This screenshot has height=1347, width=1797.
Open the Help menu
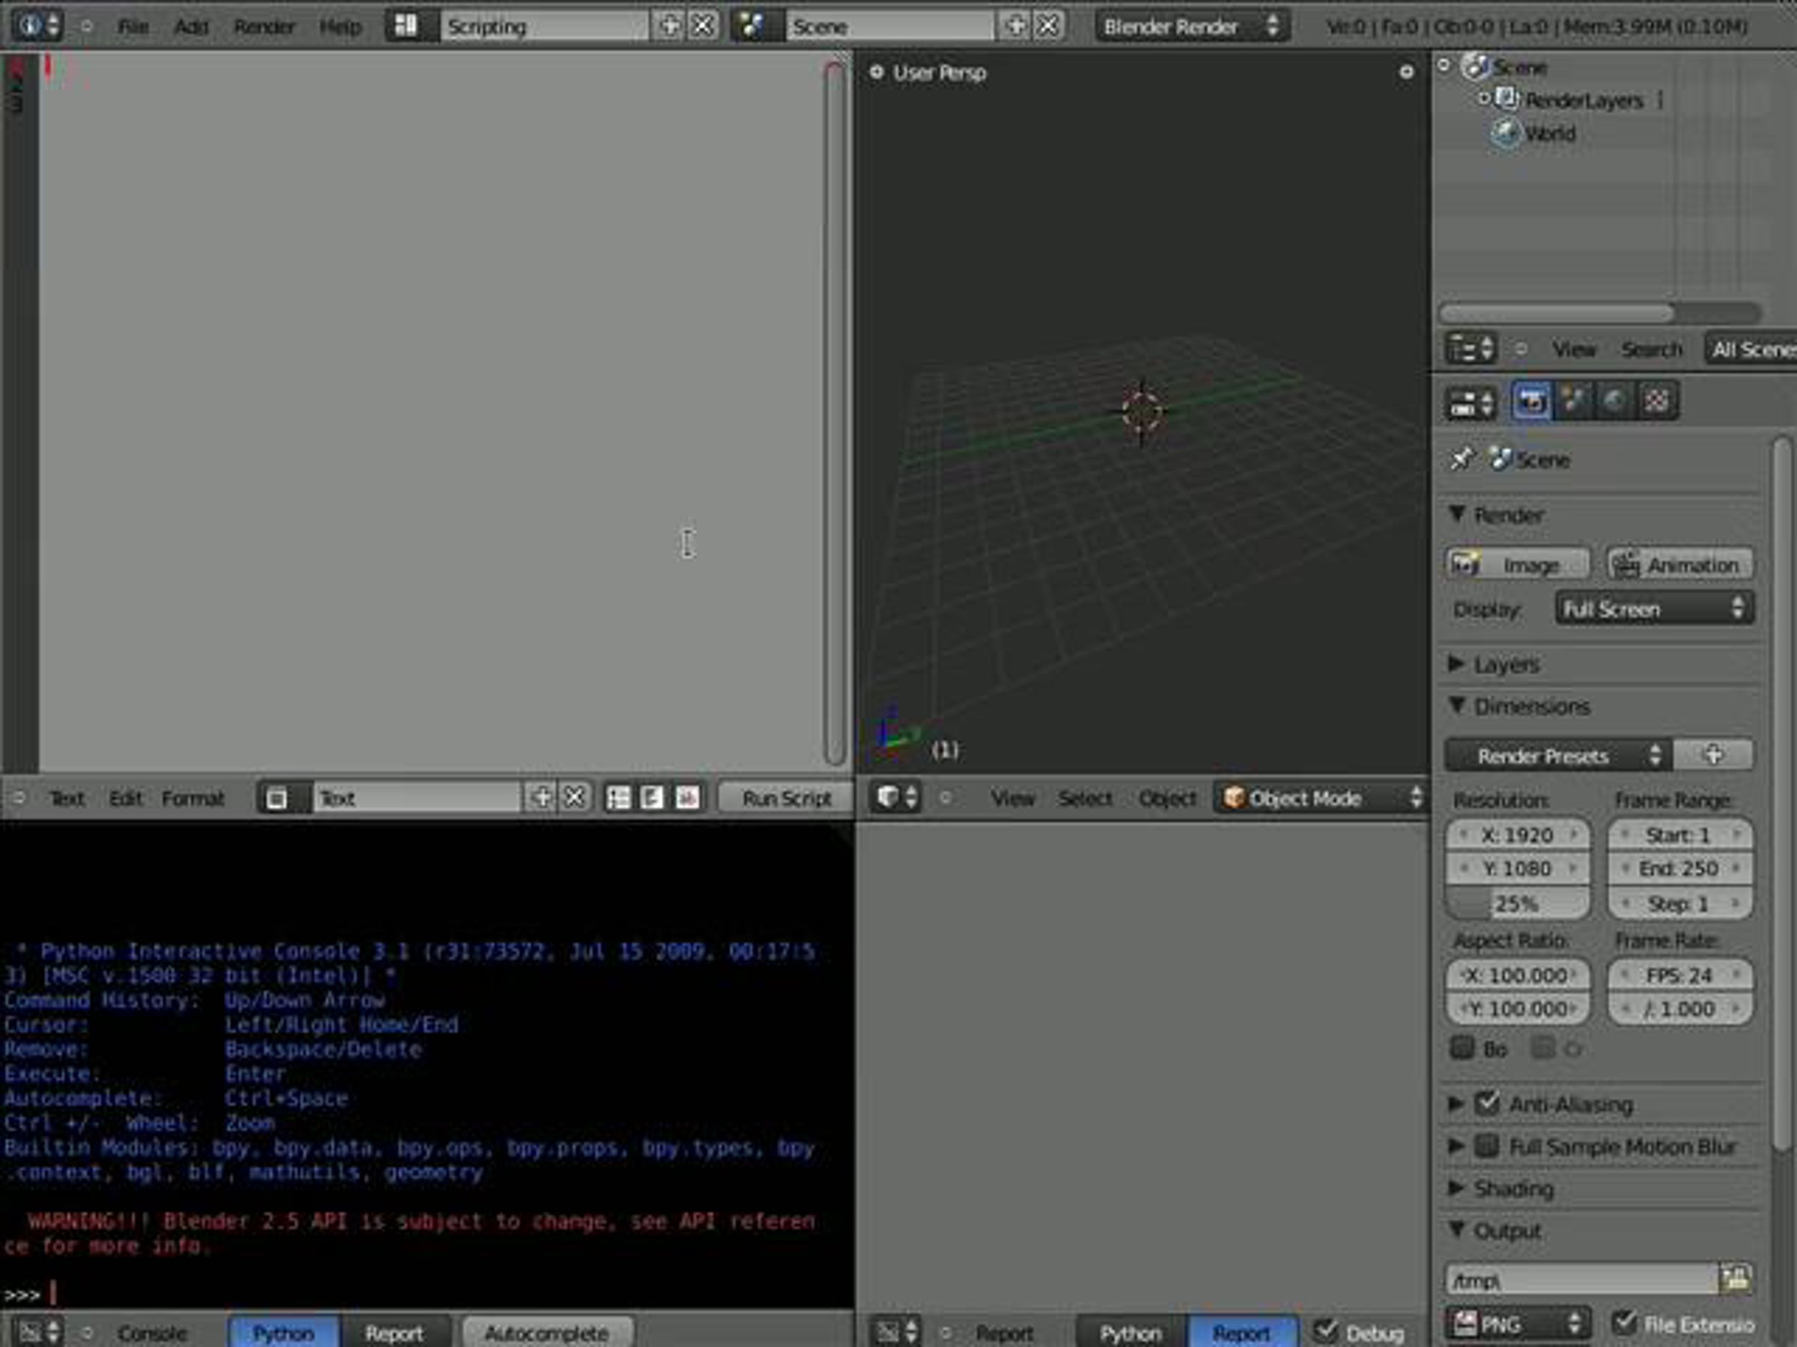[341, 27]
